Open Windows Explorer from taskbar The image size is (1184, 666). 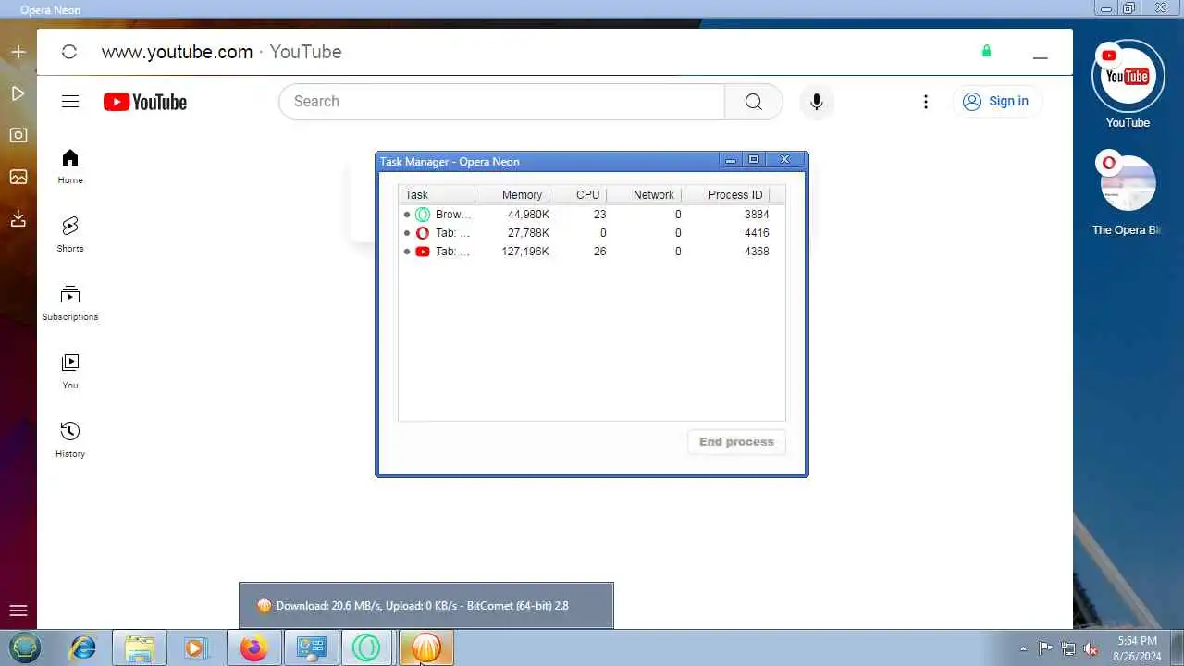[x=140, y=647]
